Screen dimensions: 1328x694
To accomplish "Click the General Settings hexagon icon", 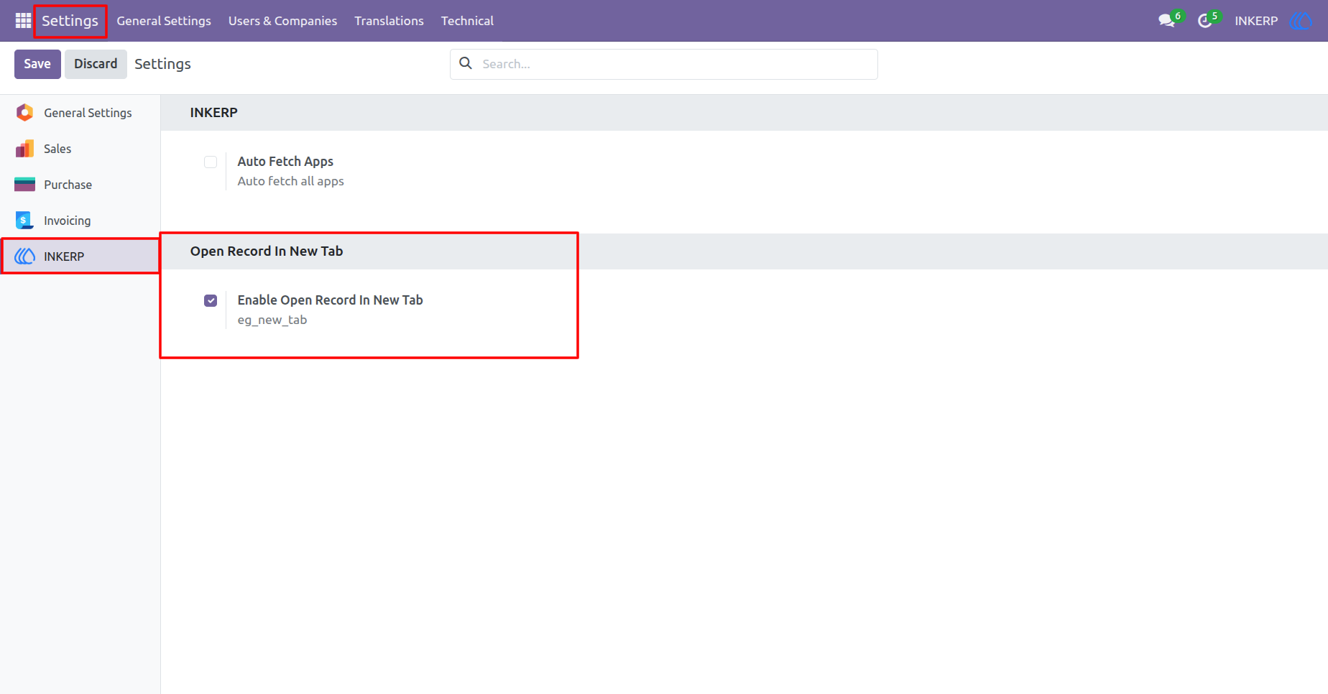I will 25,113.
